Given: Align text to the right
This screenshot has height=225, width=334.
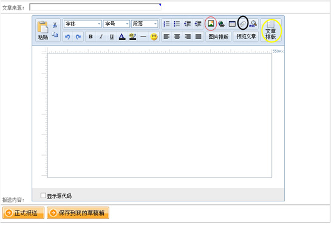Looking at the screenshot, I should click(188, 36).
